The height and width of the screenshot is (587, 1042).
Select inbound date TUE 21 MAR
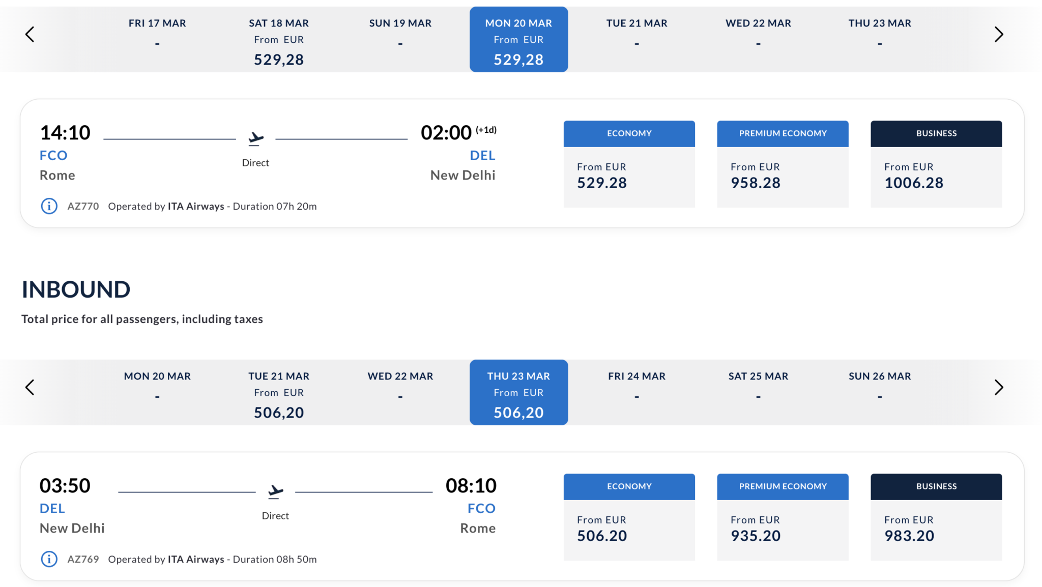tap(279, 393)
